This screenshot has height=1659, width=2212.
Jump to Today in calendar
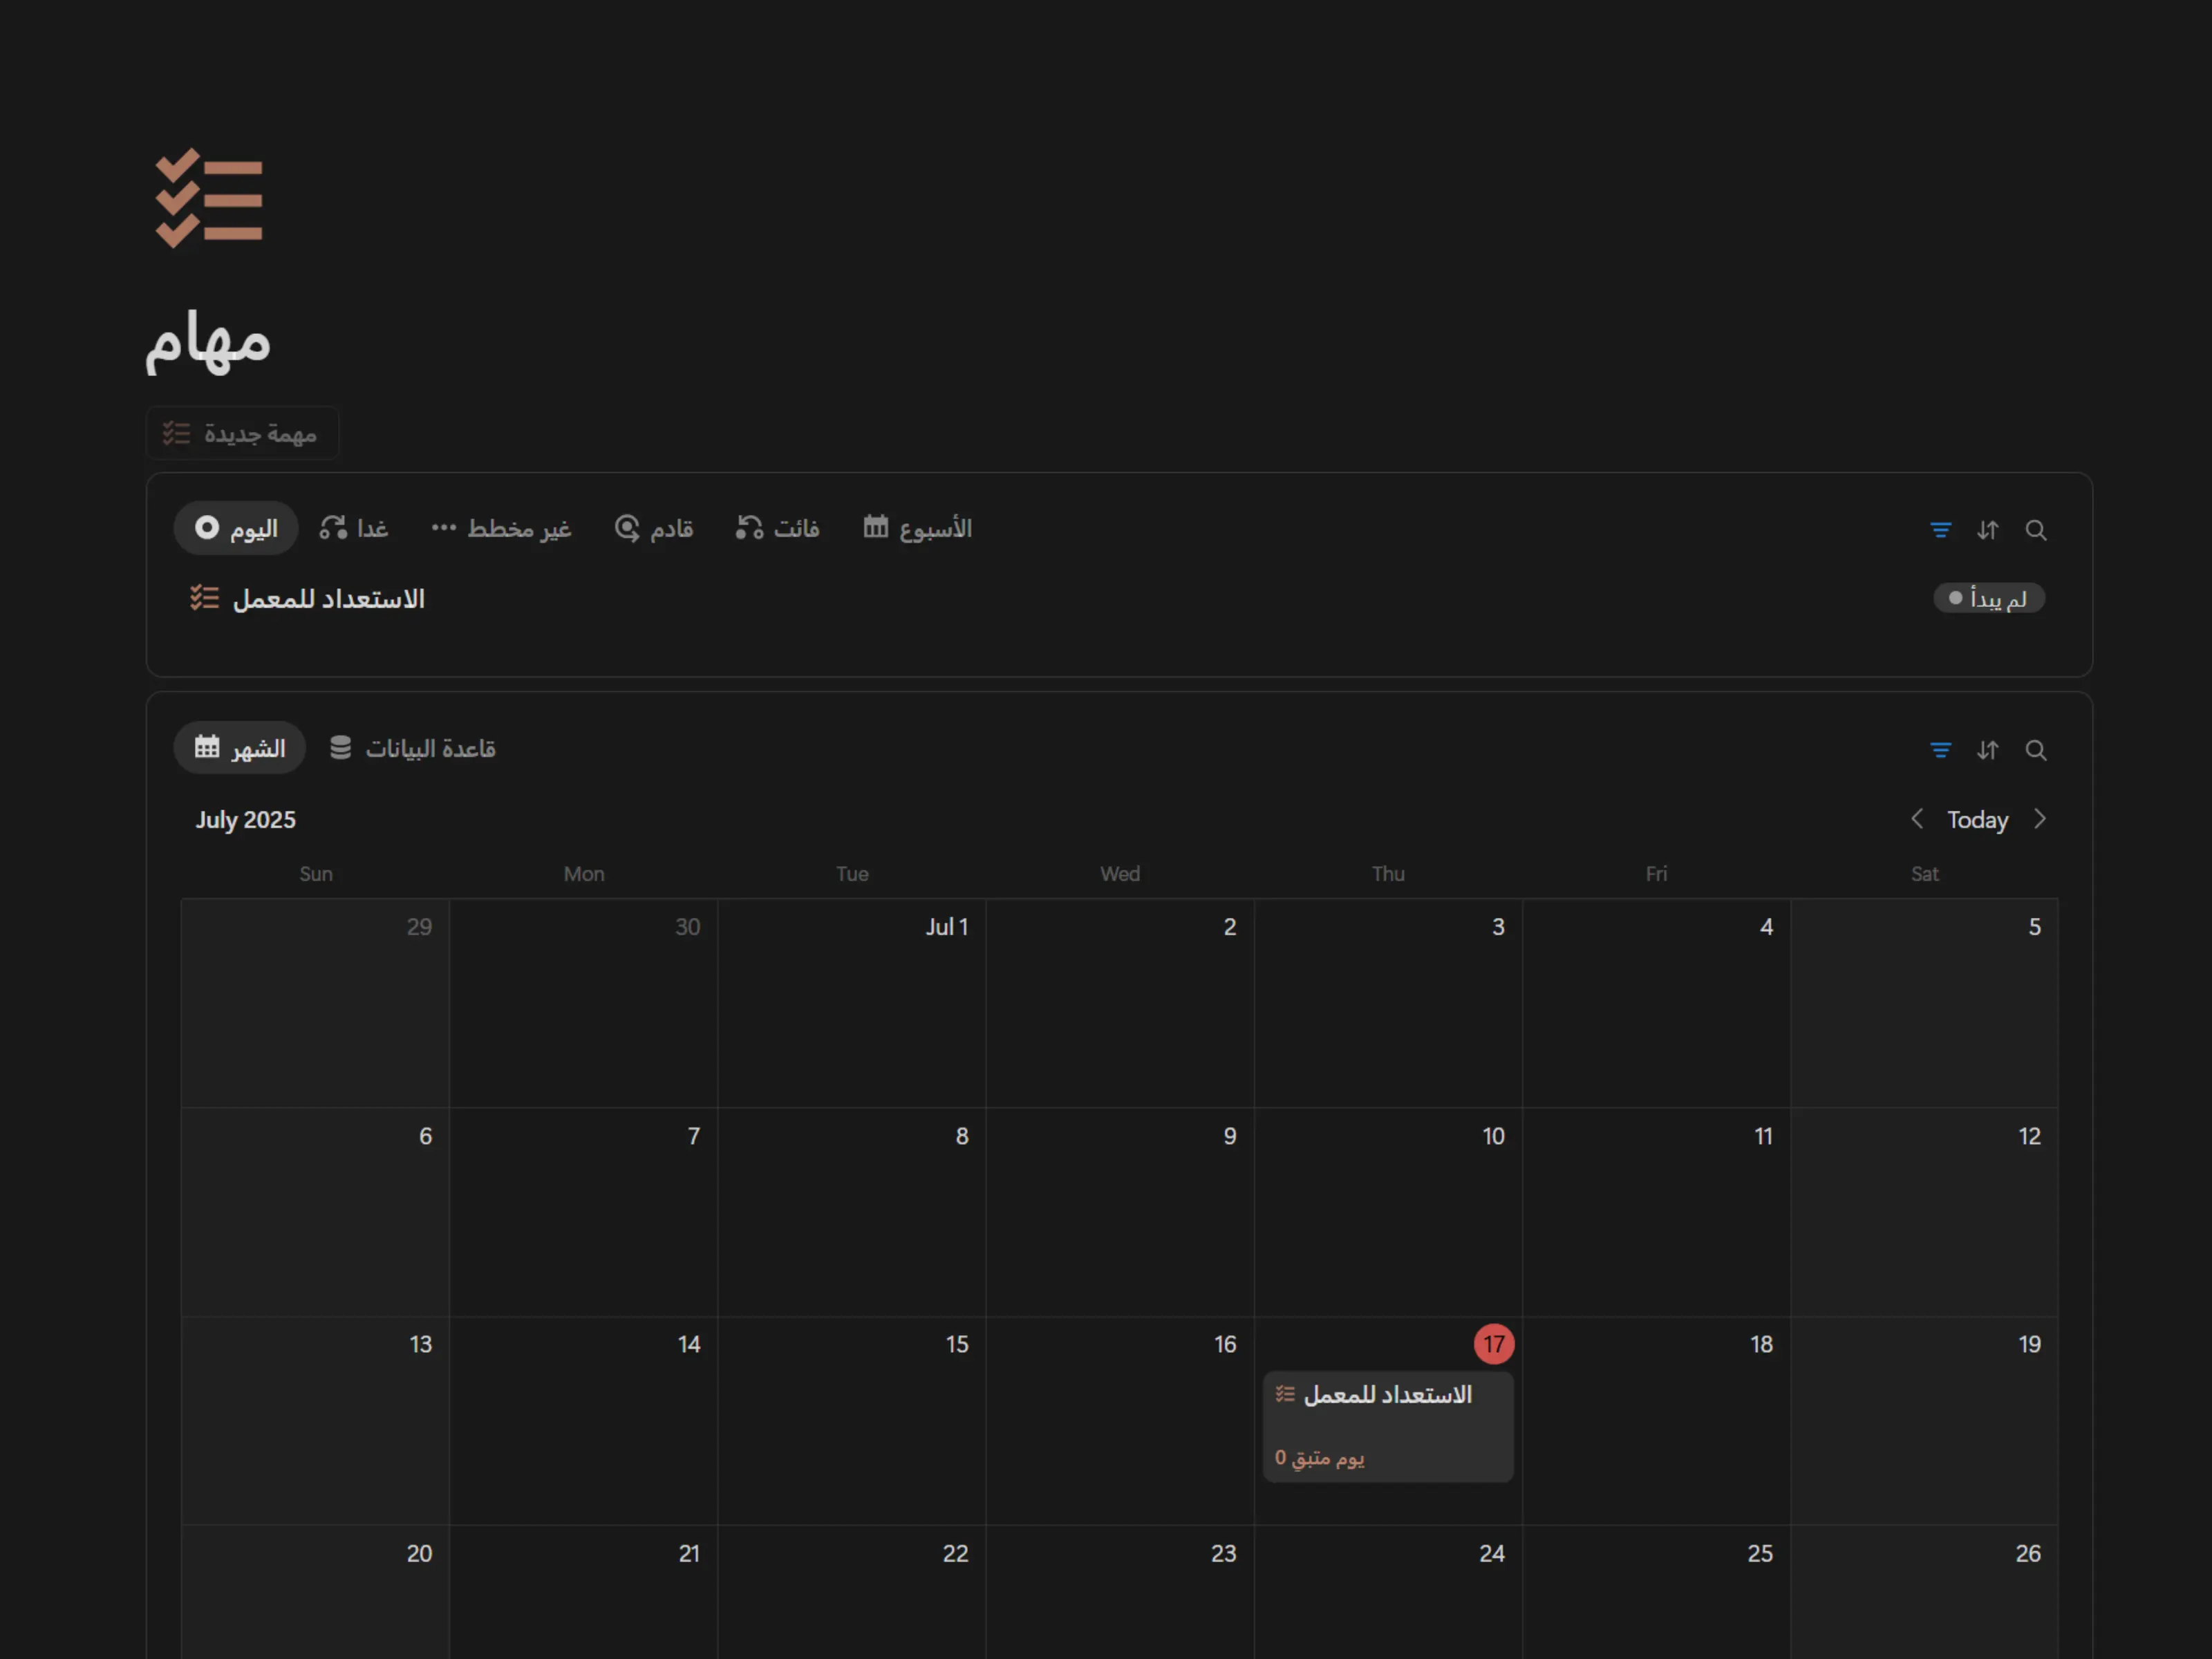pos(1977,820)
